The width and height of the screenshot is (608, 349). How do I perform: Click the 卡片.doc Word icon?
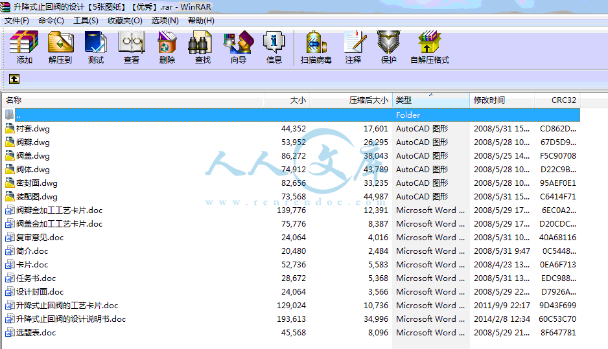(10, 264)
